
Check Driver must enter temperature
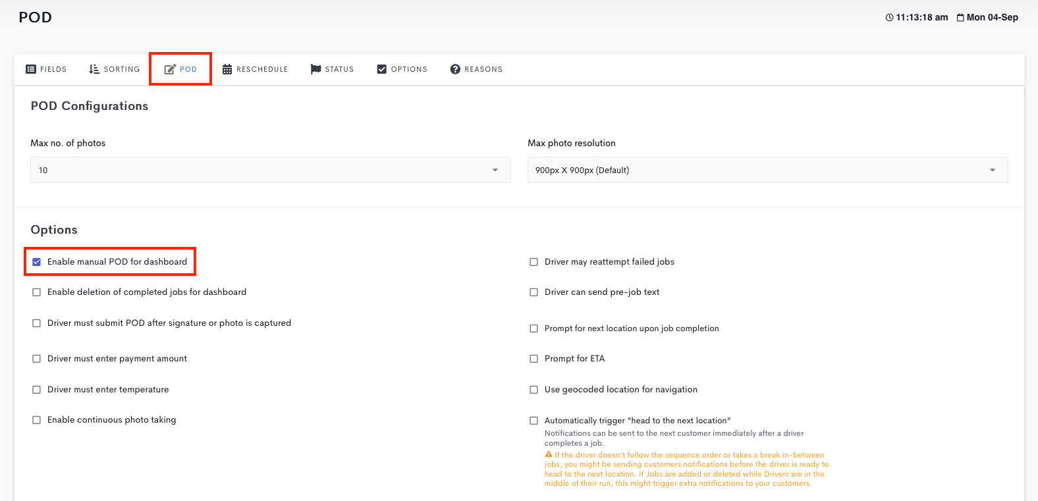tap(37, 390)
